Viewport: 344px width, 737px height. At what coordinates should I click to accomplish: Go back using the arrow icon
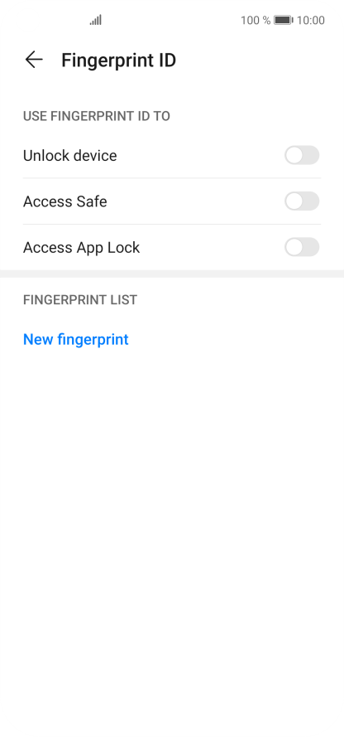34,60
